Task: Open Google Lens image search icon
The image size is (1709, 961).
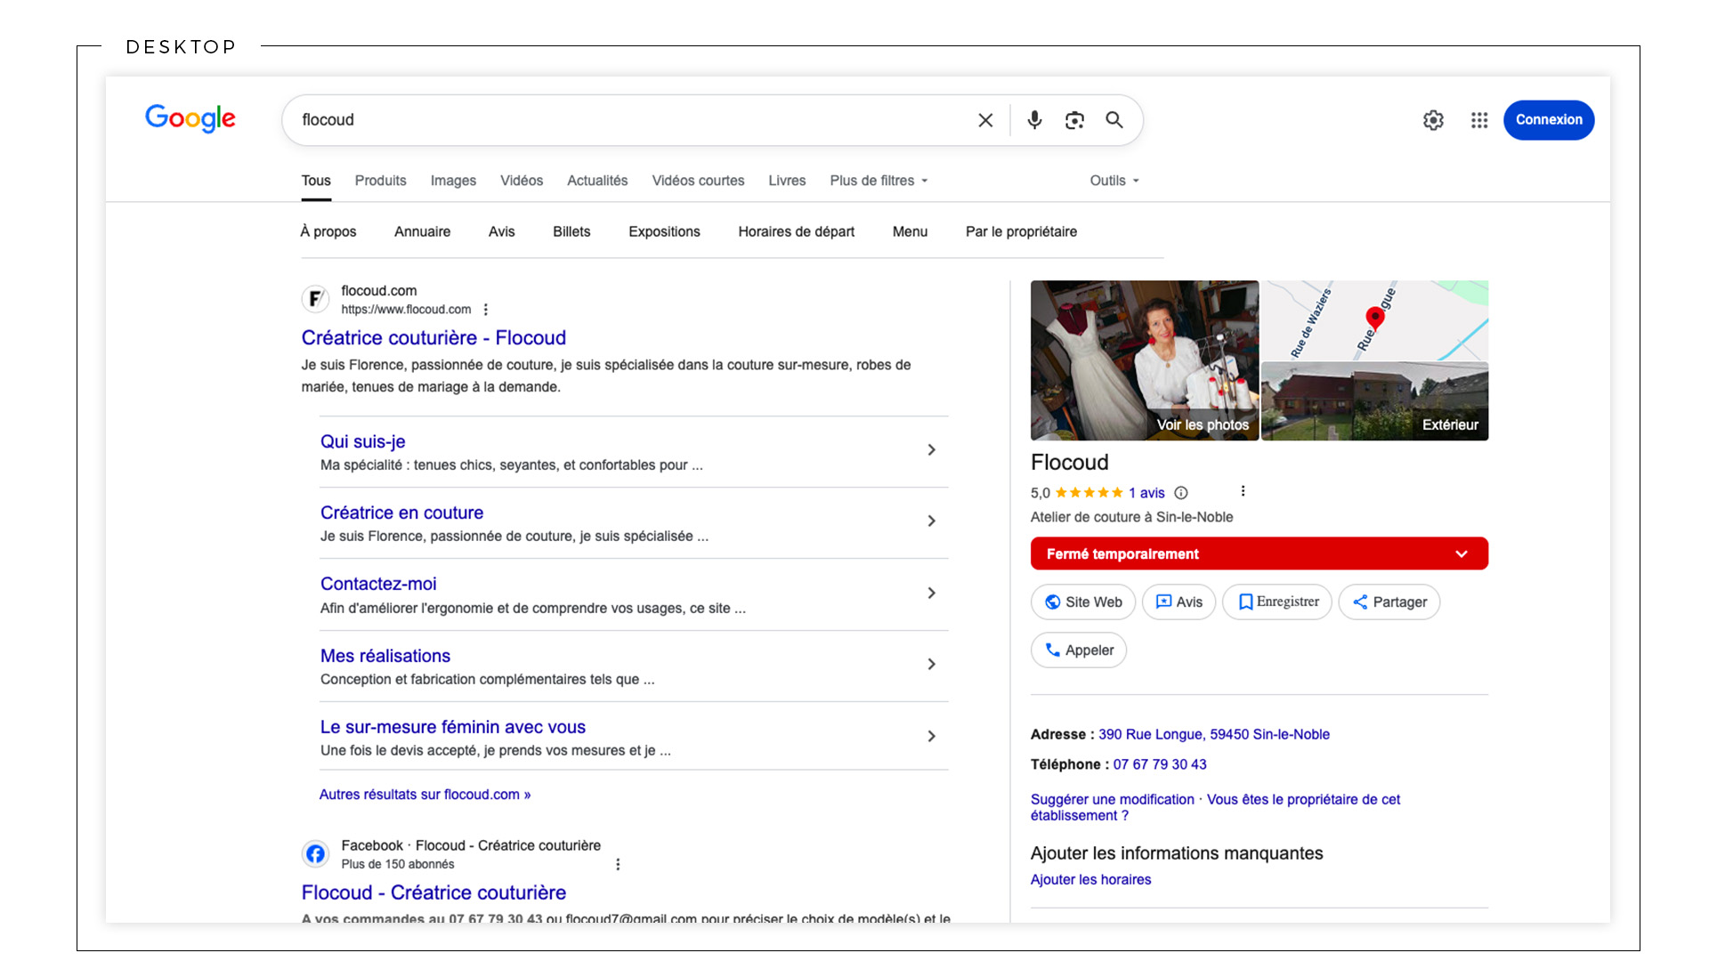Action: pyautogui.click(x=1074, y=120)
